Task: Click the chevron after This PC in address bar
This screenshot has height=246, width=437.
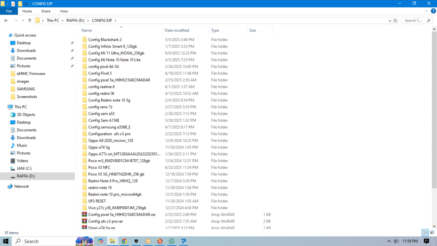Action: [x=63, y=20]
